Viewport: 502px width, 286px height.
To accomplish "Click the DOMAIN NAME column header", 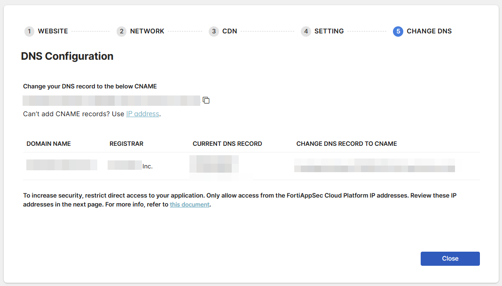I will pyautogui.click(x=48, y=144).
